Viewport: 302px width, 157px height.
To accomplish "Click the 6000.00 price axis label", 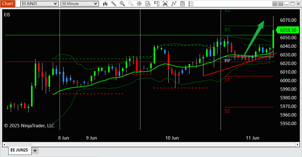I will click(288, 81).
